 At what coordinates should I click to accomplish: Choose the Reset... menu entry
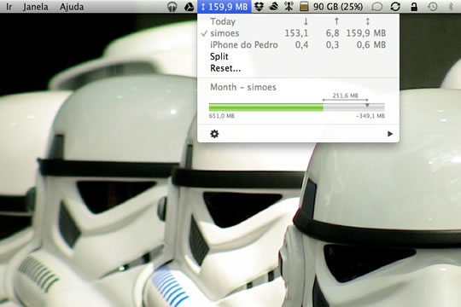225,68
